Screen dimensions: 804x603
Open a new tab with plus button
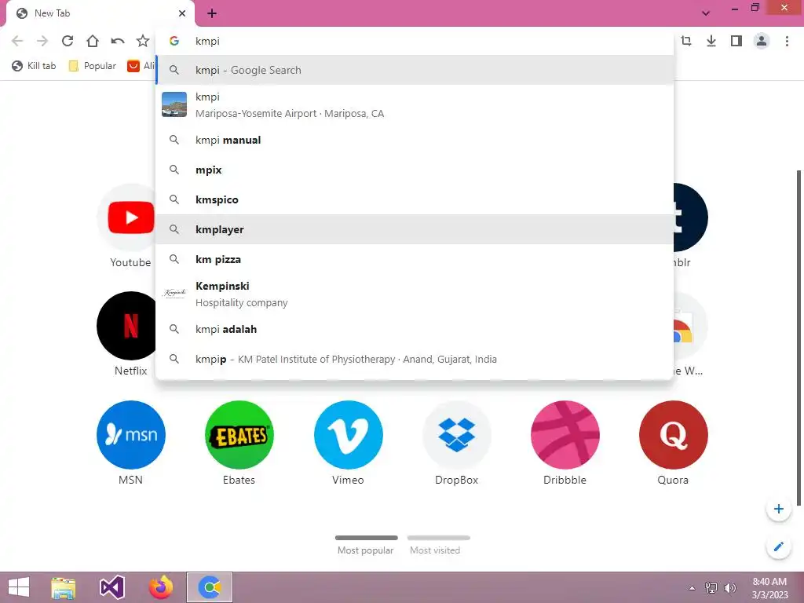[212, 13]
